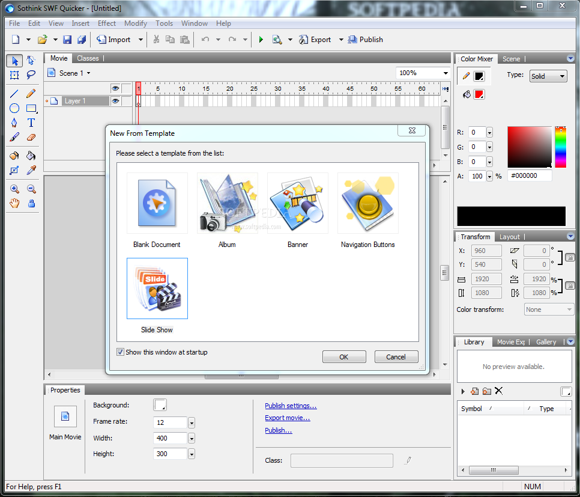Pick the Eraser tool
This screenshot has height=497, width=580.
tap(31, 138)
